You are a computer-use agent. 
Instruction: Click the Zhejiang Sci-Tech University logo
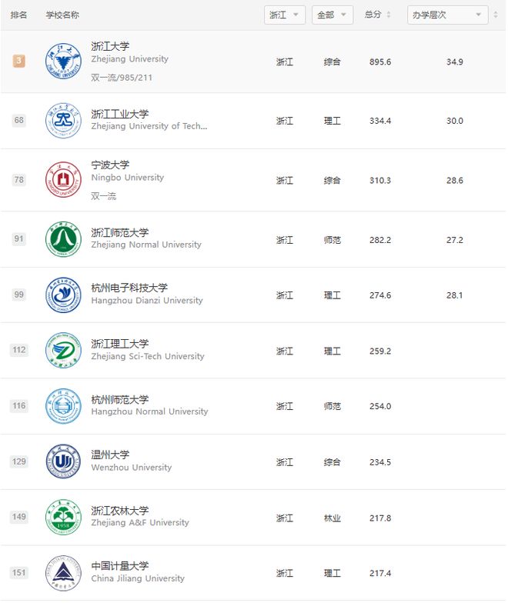click(x=63, y=351)
